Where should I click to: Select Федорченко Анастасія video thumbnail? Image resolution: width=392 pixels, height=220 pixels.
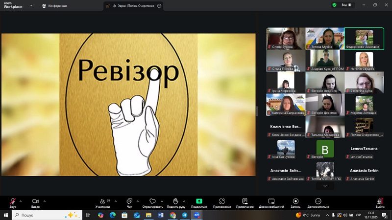(364, 39)
